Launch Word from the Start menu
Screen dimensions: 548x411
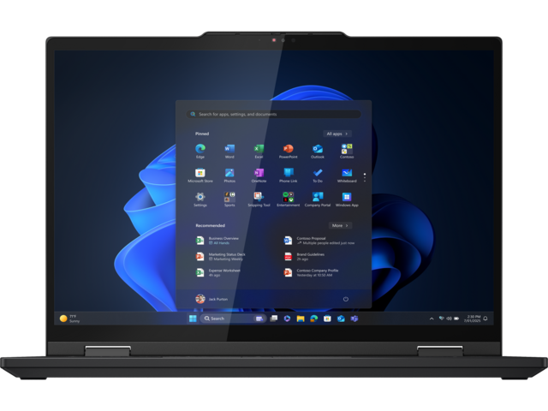coord(229,149)
